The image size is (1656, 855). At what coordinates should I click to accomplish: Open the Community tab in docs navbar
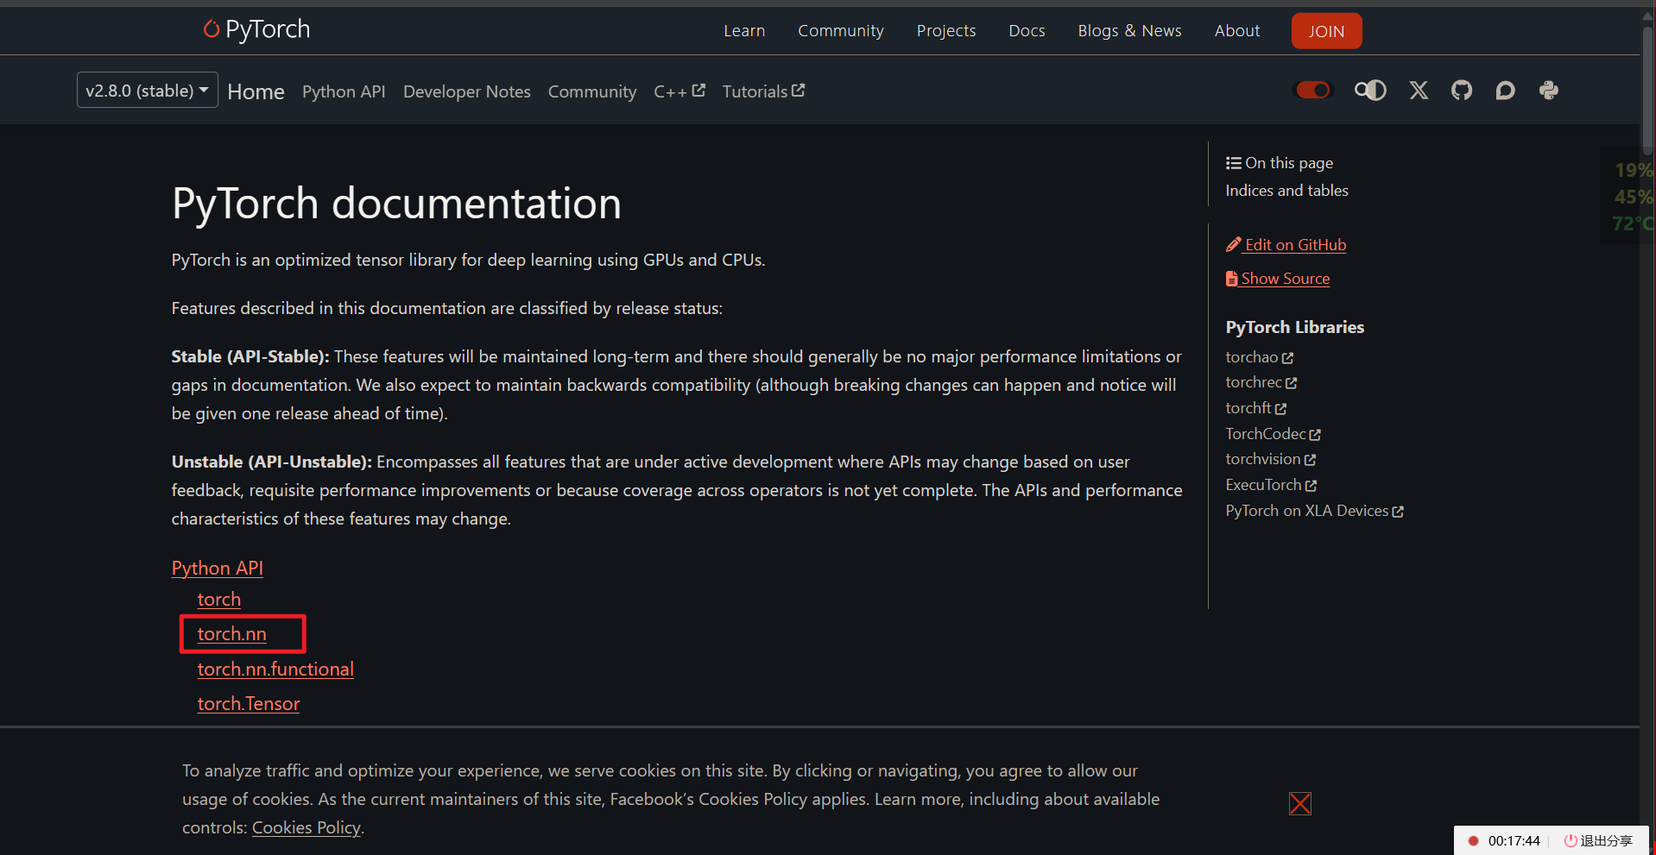(592, 91)
